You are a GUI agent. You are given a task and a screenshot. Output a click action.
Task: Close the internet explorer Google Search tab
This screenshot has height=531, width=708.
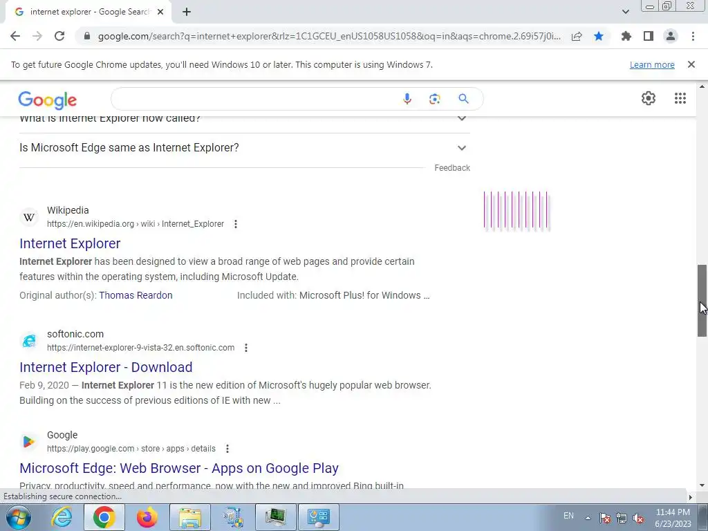click(x=160, y=12)
